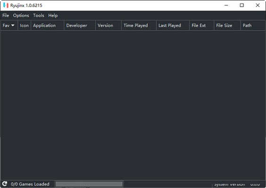Sort by File Ext column header
The image size is (266, 188).
click(x=202, y=25)
